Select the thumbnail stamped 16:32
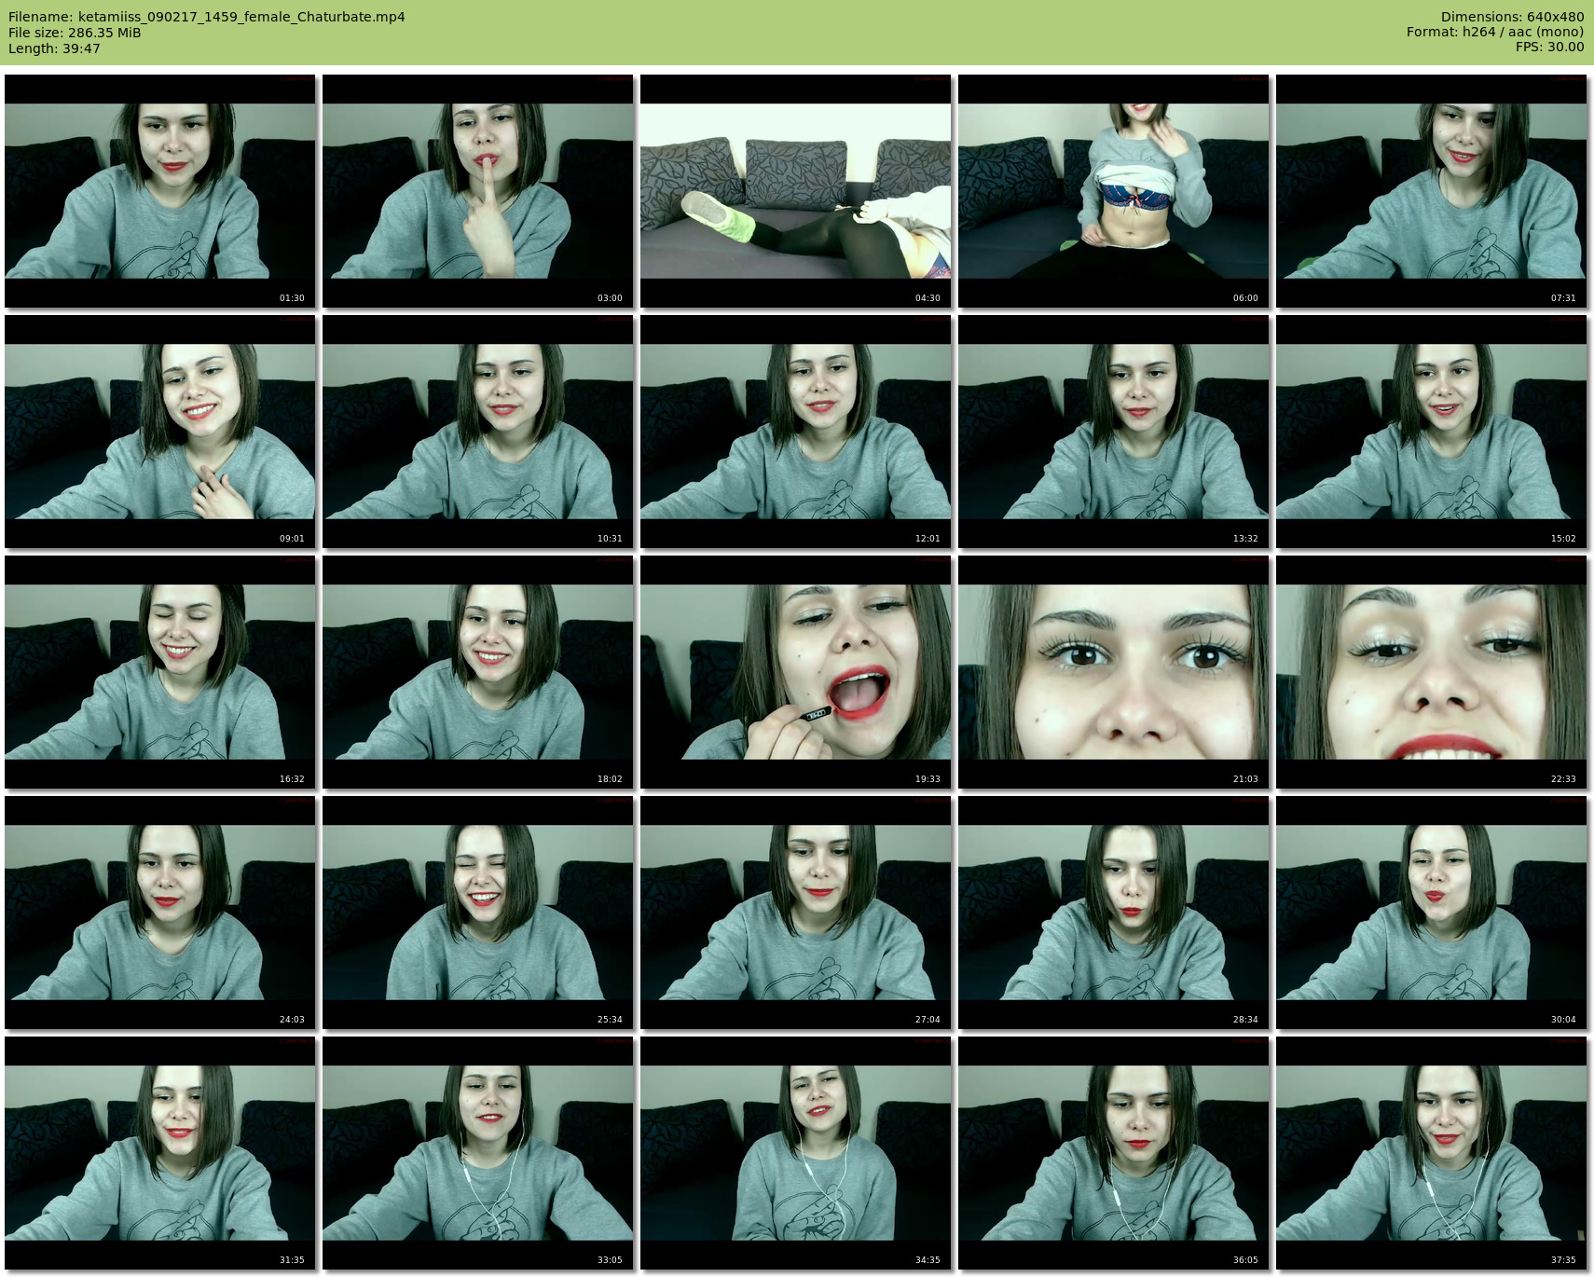The width and height of the screenshot is (1594, 1277). click(x=160, y=672)
